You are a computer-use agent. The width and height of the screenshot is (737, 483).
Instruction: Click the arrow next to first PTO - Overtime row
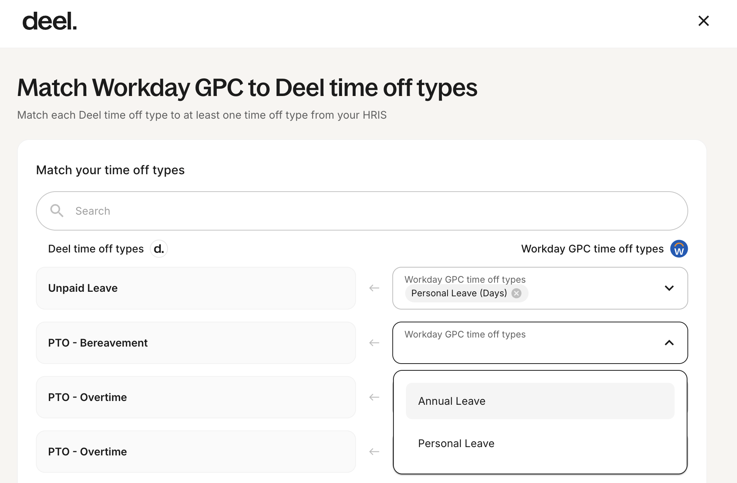pyautogui.click(x=374, y=397)
